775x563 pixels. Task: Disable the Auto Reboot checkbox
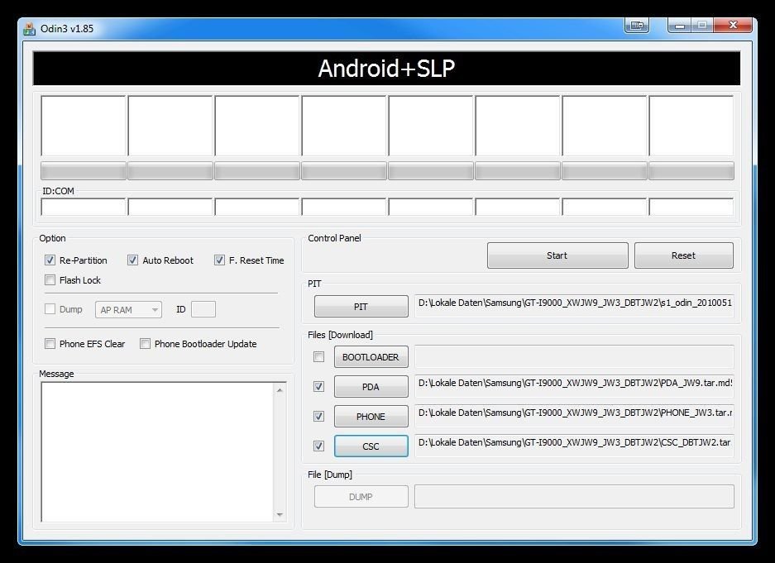point(132,260)
